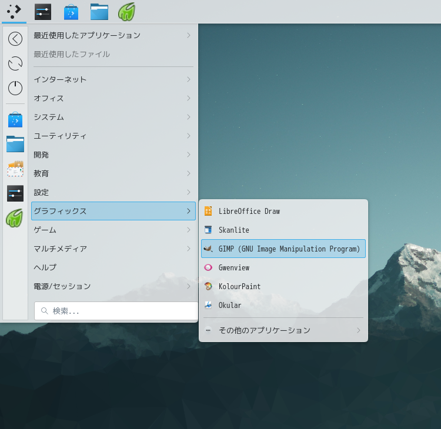
Task: Click chevron beside オフィス
Action: tap(189, 98)
